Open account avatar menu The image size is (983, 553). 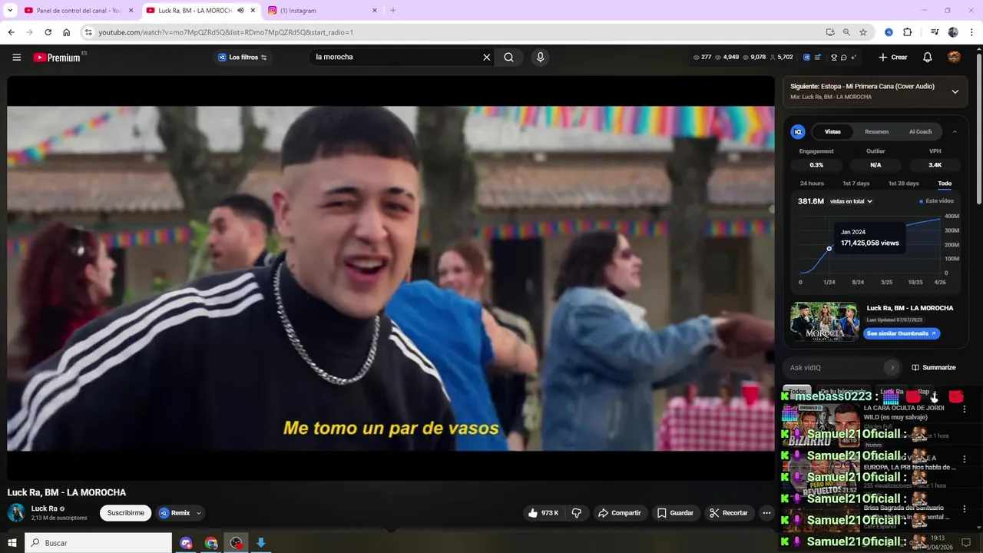click(x=954, y=57)
